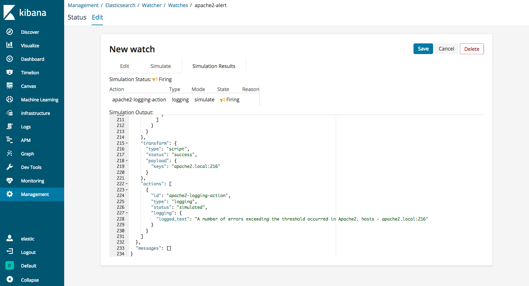Open the Simulate tab
The width and height of the screenshot is (529, 286).
click(160, 66)
